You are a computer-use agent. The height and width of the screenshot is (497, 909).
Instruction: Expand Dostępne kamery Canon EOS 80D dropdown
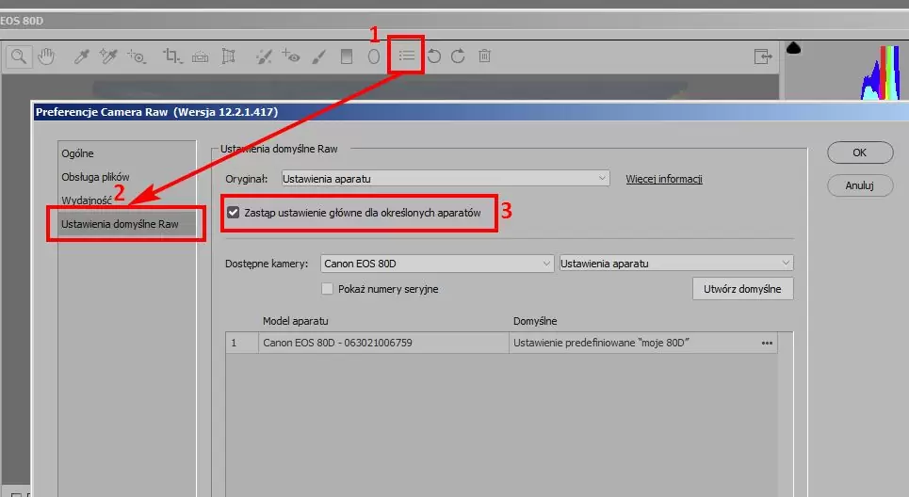[437, 264]
